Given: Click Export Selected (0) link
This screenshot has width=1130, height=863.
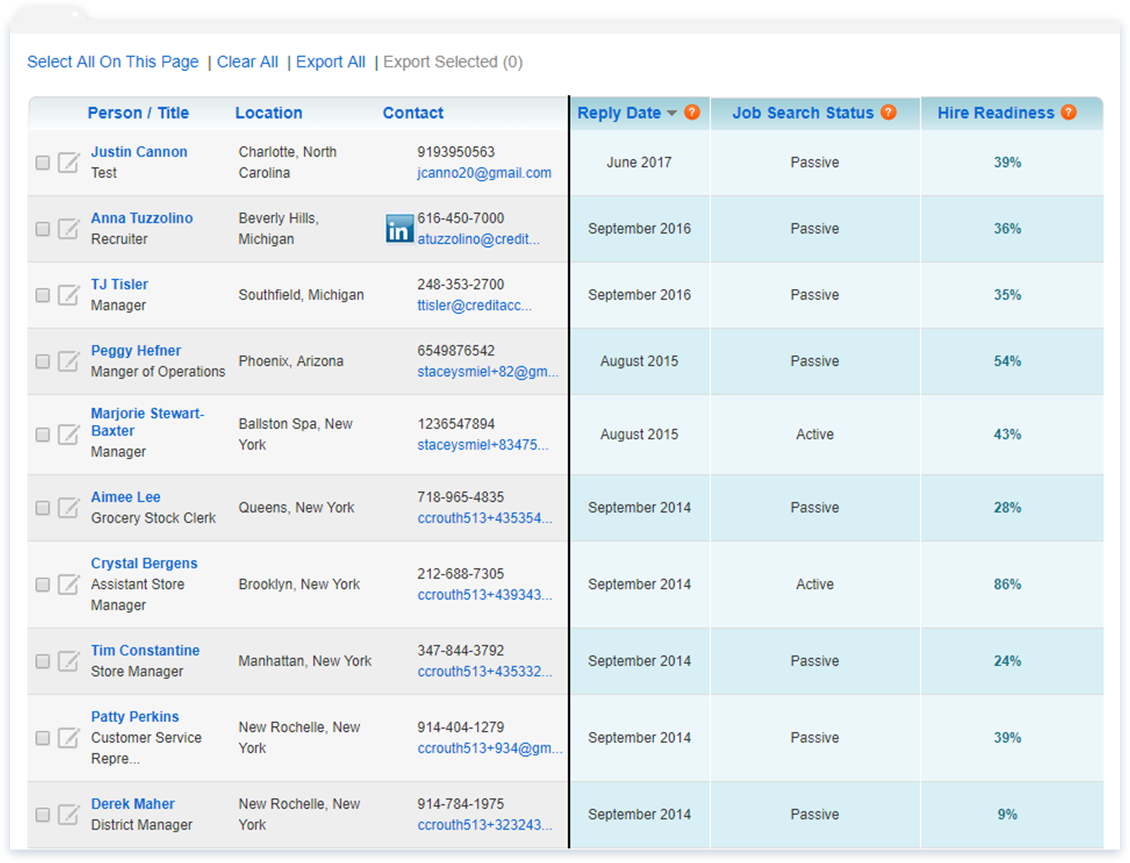Looking at the screenshot, I should point(453,62).
